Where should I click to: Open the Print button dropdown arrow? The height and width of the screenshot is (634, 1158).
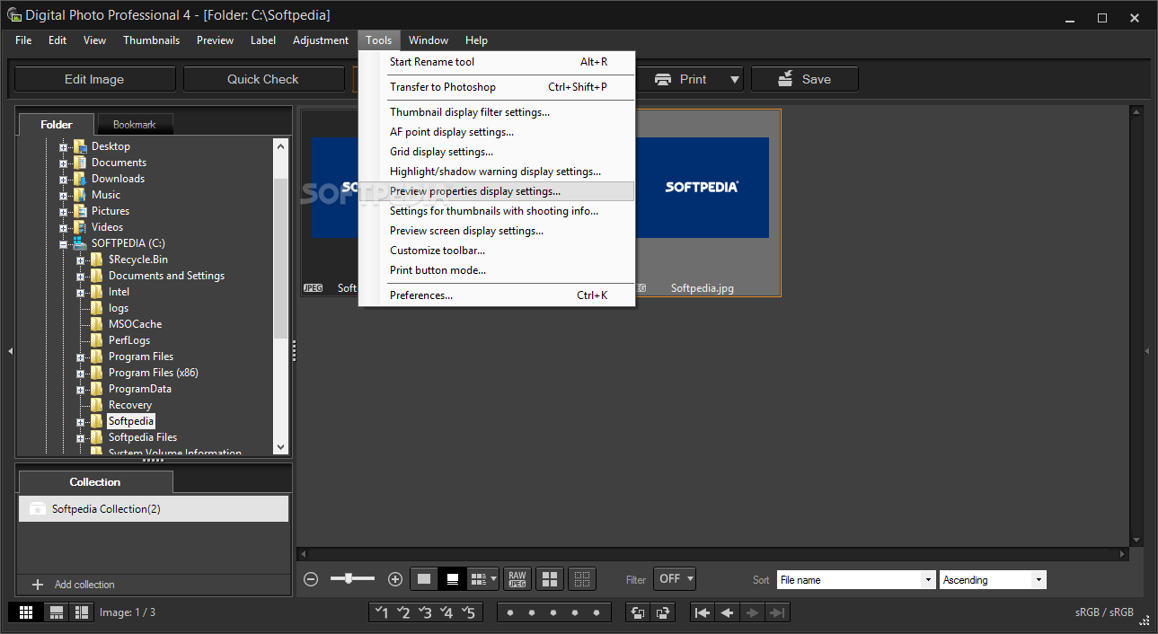pyautogui.click(x=735, y=79)
